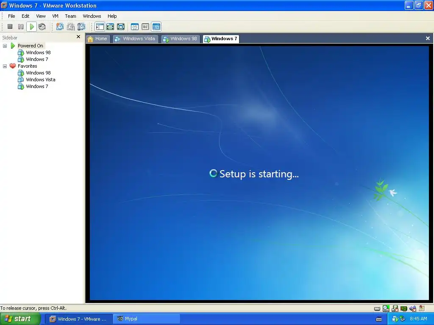Click the 8:45 AM system clock

point(418,319)
